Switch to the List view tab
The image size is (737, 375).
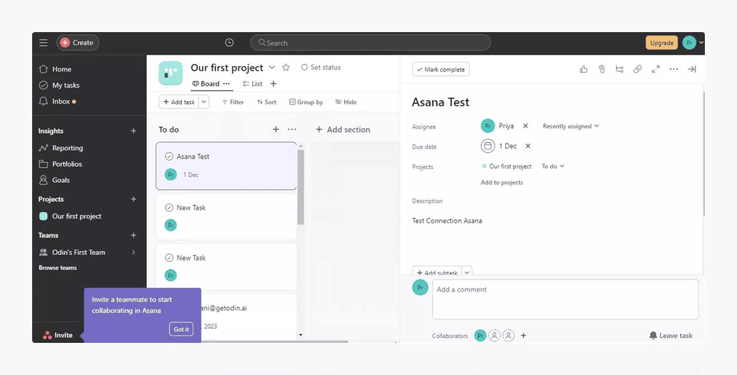click(x=253, y=84)
